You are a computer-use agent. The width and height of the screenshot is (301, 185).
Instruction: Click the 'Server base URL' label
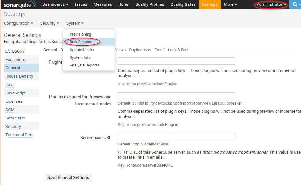point(96,137)
